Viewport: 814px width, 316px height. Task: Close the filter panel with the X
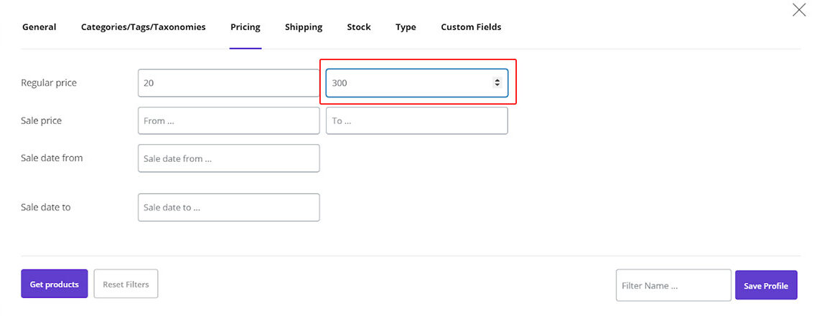[x=798, y=10]
